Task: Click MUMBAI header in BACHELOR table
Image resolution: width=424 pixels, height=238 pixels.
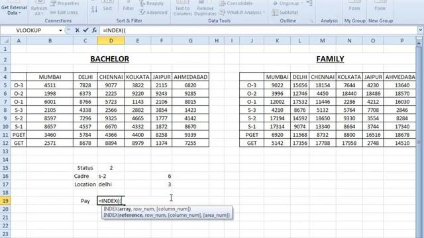Action: coord(50,77)
